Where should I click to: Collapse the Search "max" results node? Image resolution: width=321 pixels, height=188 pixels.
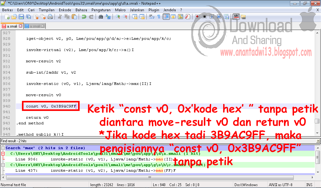pyautogui.click(x=3, y=148)
